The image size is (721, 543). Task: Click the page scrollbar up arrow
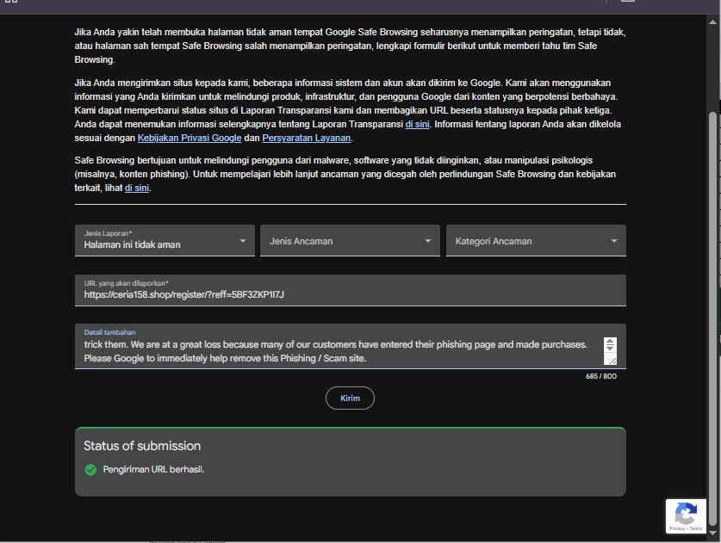point(712,22)
